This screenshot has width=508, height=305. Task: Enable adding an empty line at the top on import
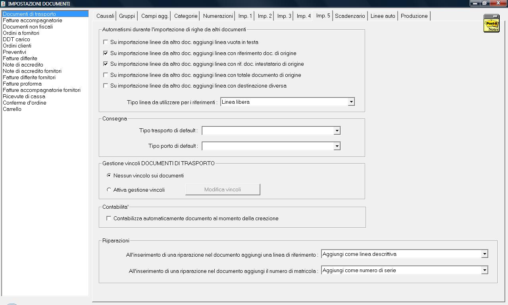106,42
